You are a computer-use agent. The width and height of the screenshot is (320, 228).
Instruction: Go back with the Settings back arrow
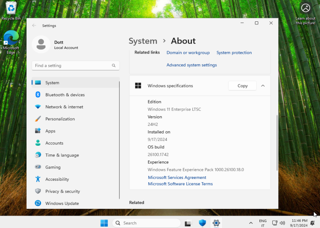tap(34, 25)
